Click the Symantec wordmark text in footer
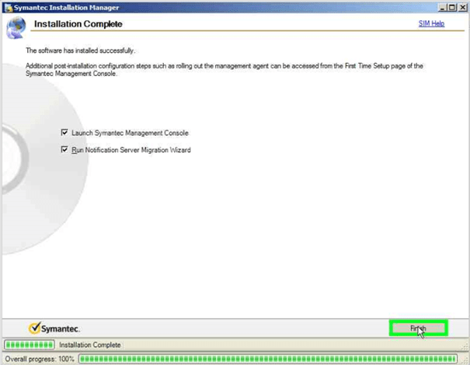 (61, 329)
